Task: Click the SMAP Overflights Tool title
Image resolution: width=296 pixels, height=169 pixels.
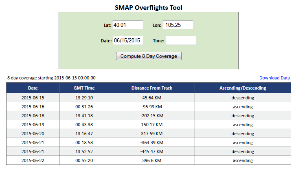Action: (x=149, y=8)
